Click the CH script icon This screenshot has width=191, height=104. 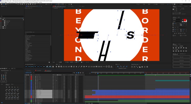[91, 67]
